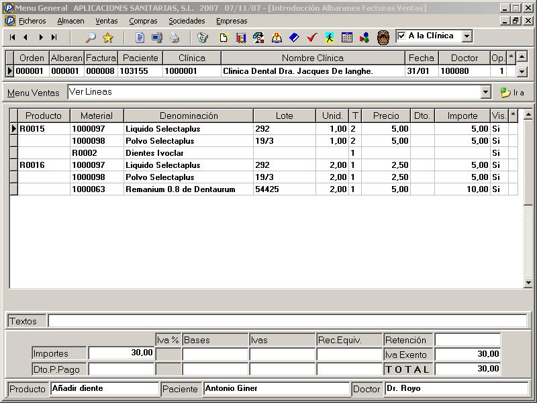Click the colored shapes diagram icon
The image size is (537, 403).
point(258,38)
